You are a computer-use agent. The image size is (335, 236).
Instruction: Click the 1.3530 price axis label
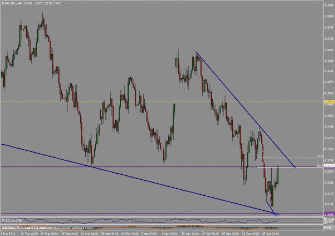click(329, 93)
